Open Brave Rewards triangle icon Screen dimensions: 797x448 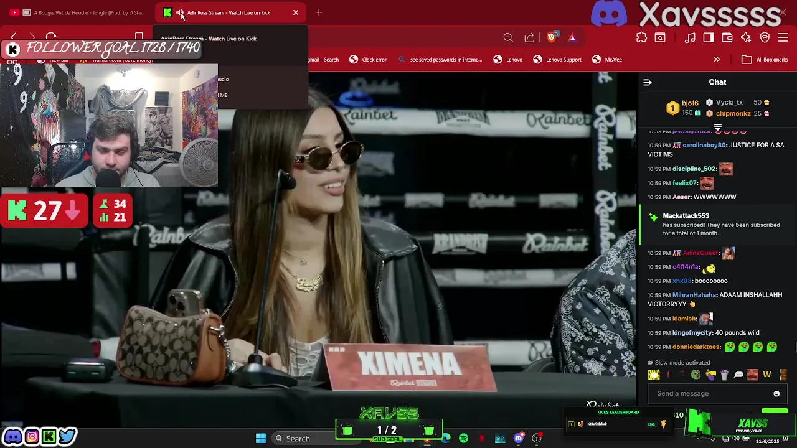tap(572, 38)
